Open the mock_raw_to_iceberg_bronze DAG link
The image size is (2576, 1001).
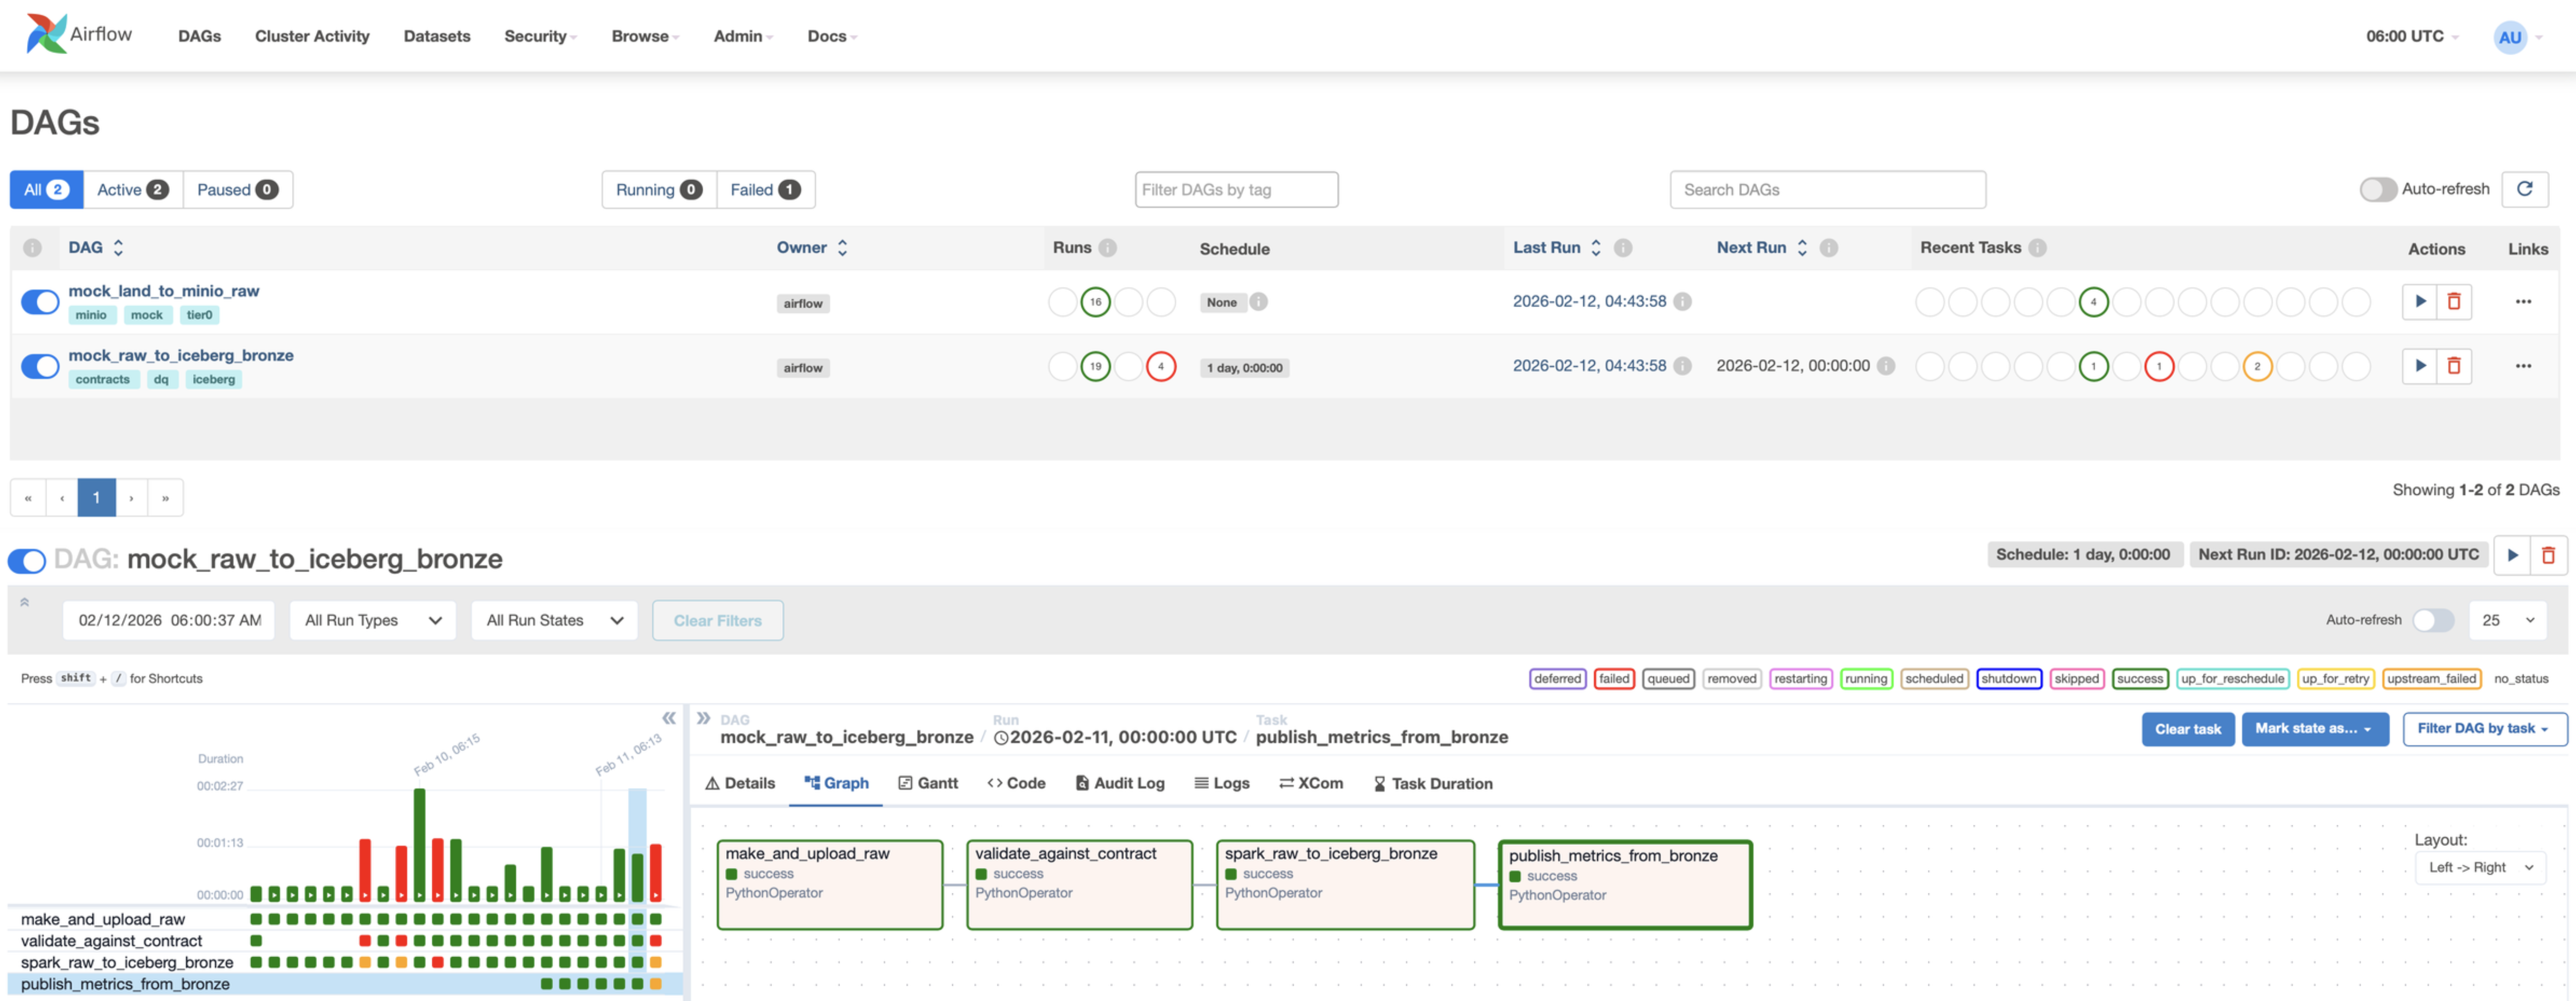pyautogui.click(x=181, y=355)
